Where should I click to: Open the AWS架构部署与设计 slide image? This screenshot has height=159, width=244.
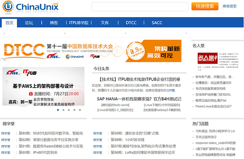(43, 86)
